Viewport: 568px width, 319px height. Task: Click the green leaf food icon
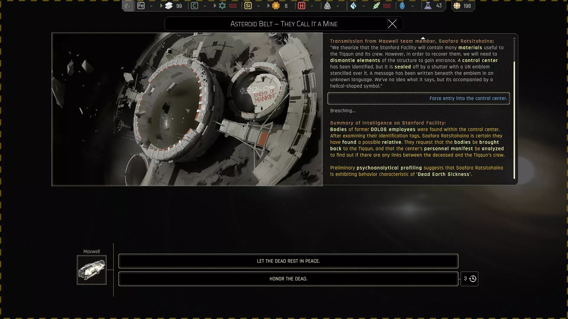coord(376,6)
